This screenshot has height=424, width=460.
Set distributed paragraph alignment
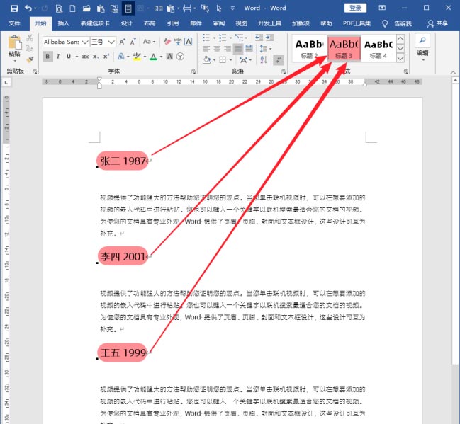249,49
